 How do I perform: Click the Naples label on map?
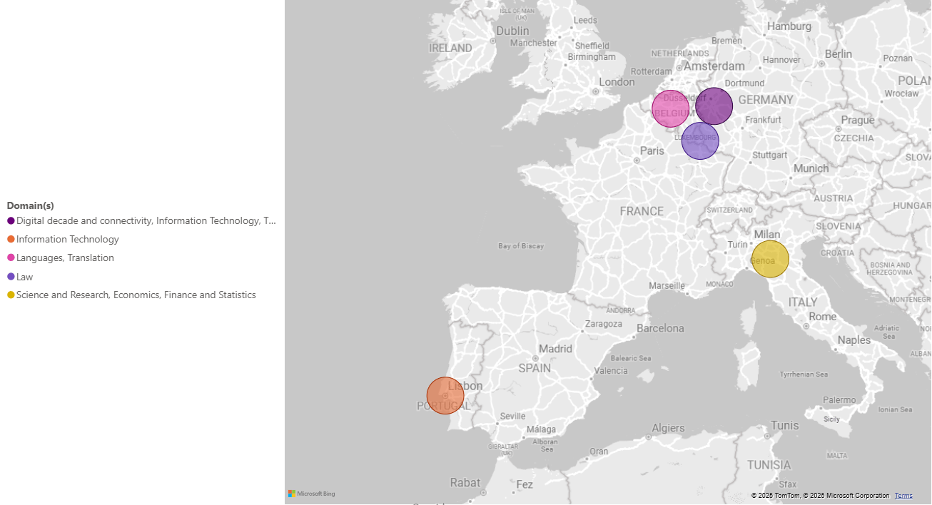tap(854, 340)
